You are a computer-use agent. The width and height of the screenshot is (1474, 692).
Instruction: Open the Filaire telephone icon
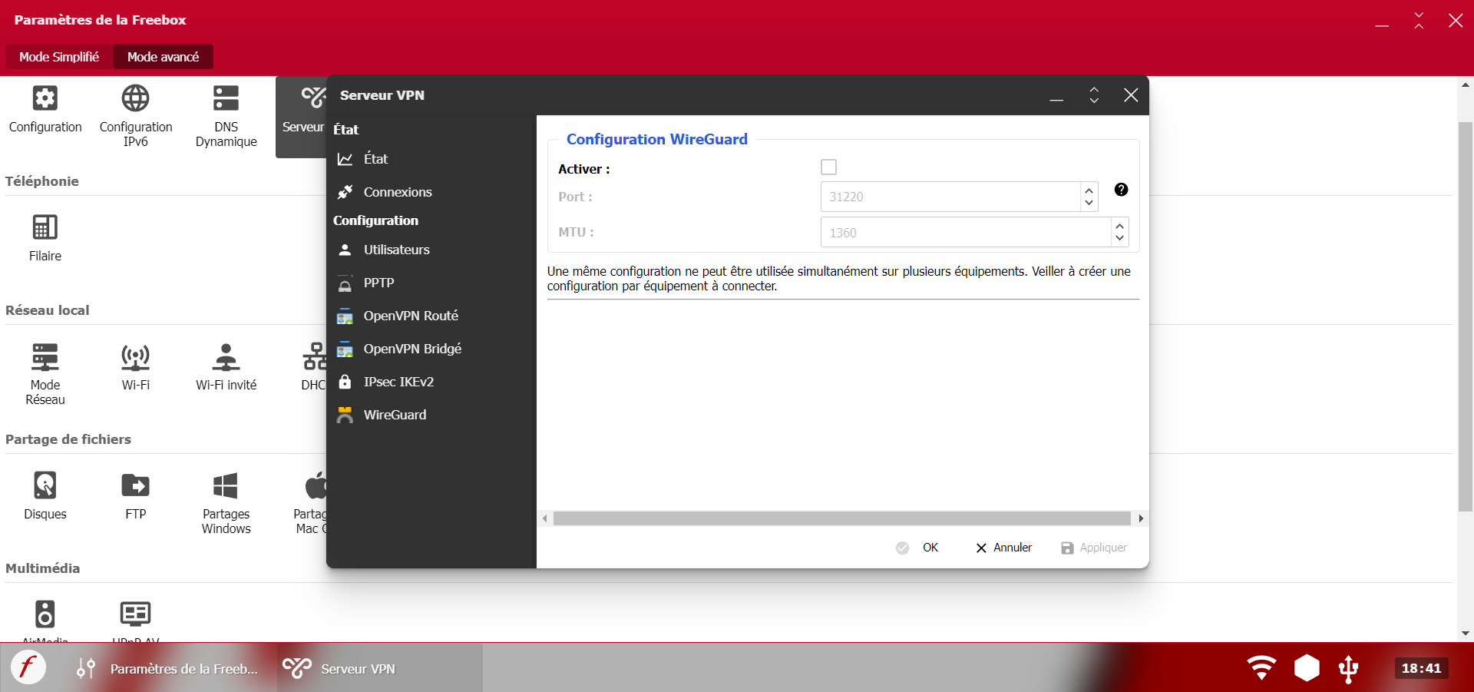point(45,227)
